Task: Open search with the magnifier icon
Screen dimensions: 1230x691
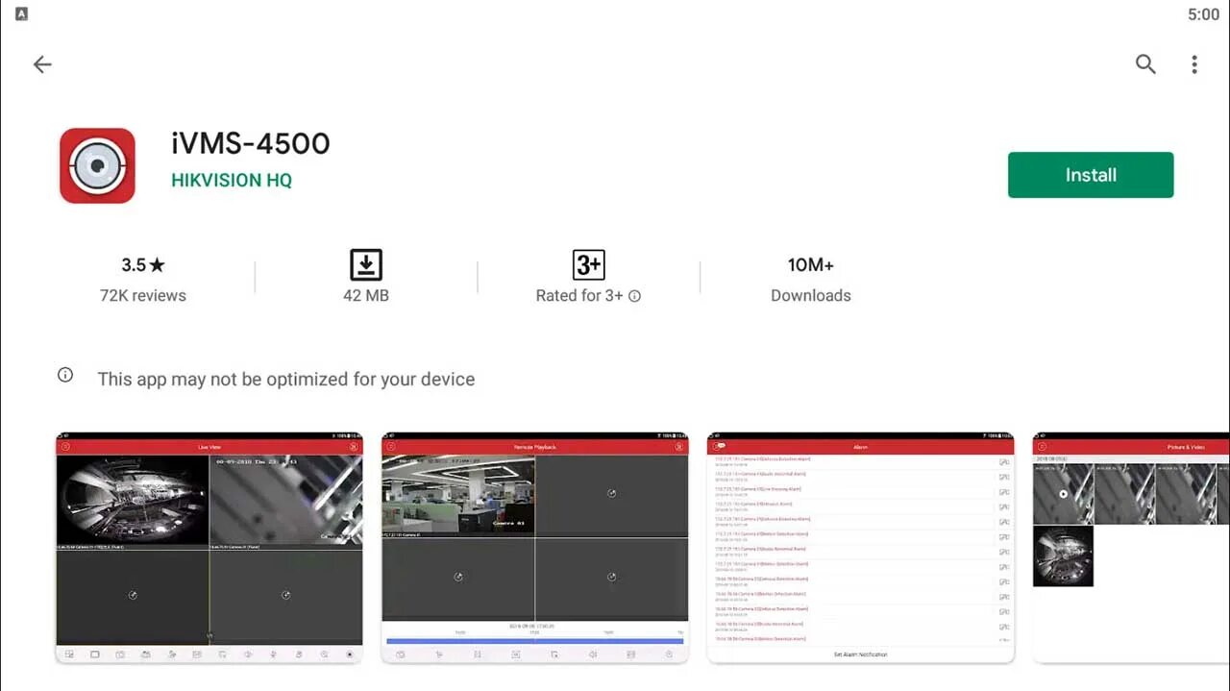Action: (x=1145, y=64)
